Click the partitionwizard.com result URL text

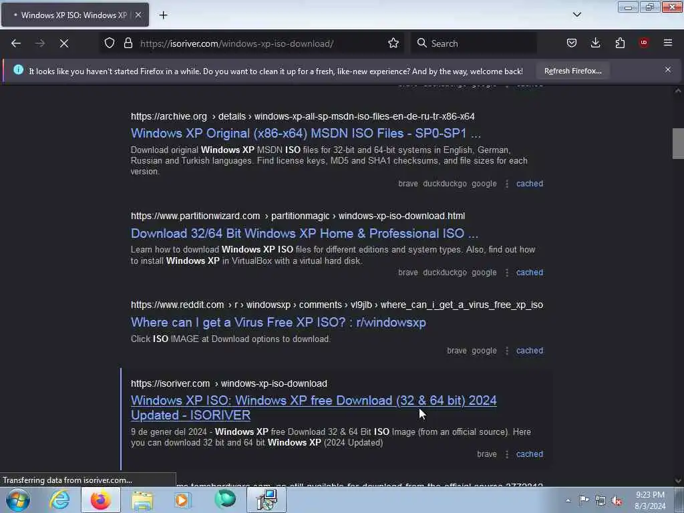pyautogui.click(x=298, y=216)
